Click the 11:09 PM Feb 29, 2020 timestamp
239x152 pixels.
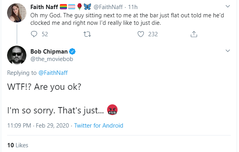[x=38, y=126]
